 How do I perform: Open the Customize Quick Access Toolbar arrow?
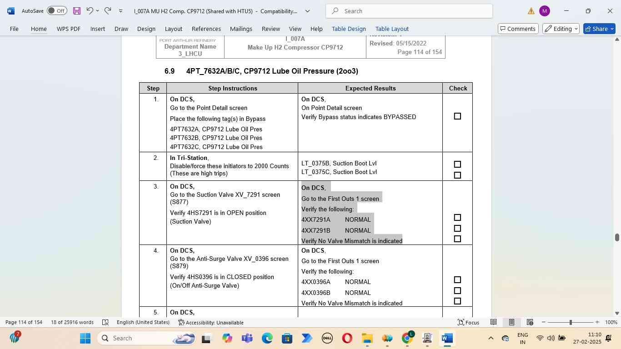point(120,11)
